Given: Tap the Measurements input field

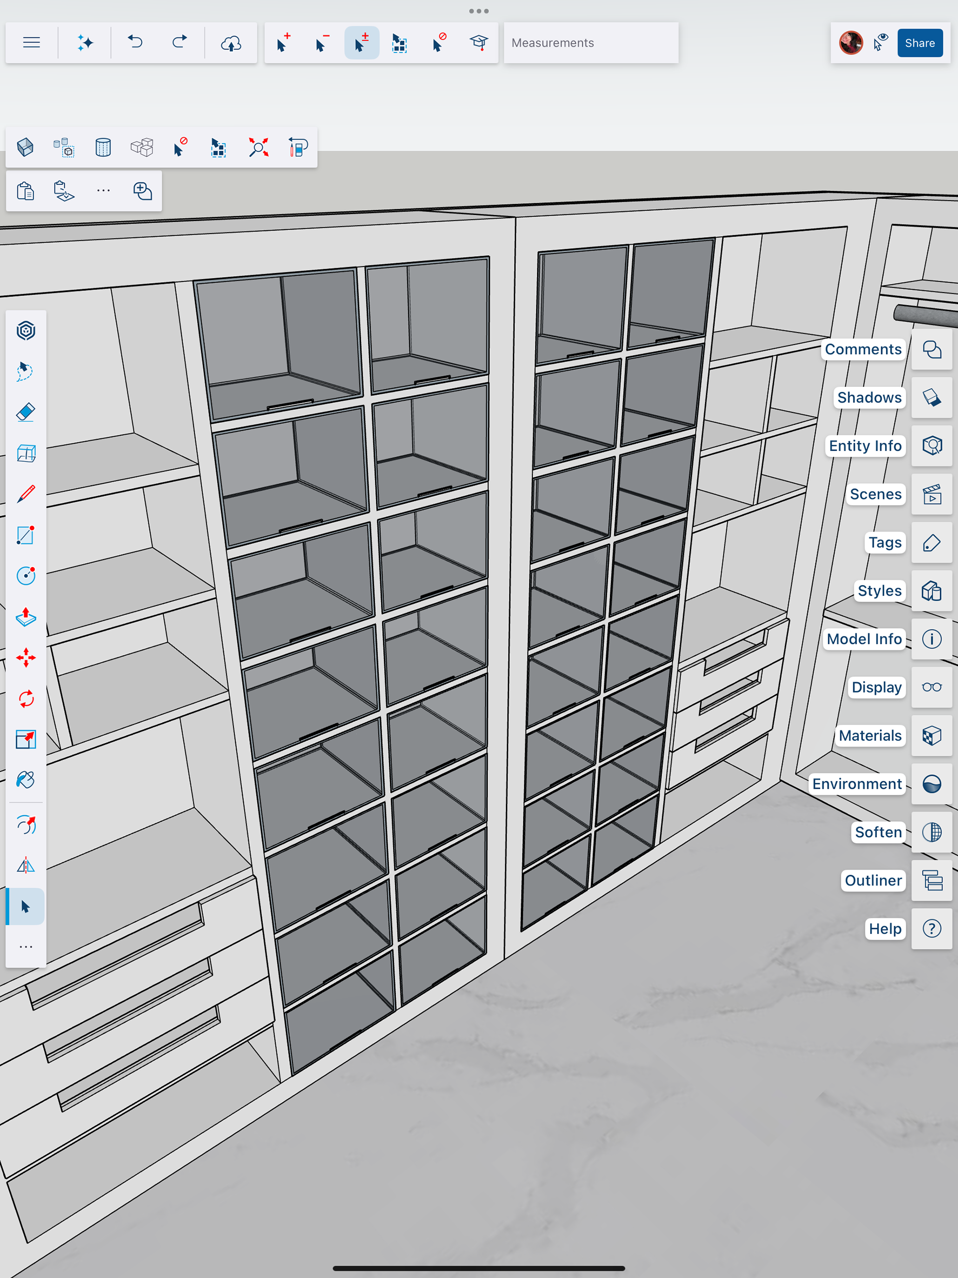Looking at the screenshot, I should (590, 43).
